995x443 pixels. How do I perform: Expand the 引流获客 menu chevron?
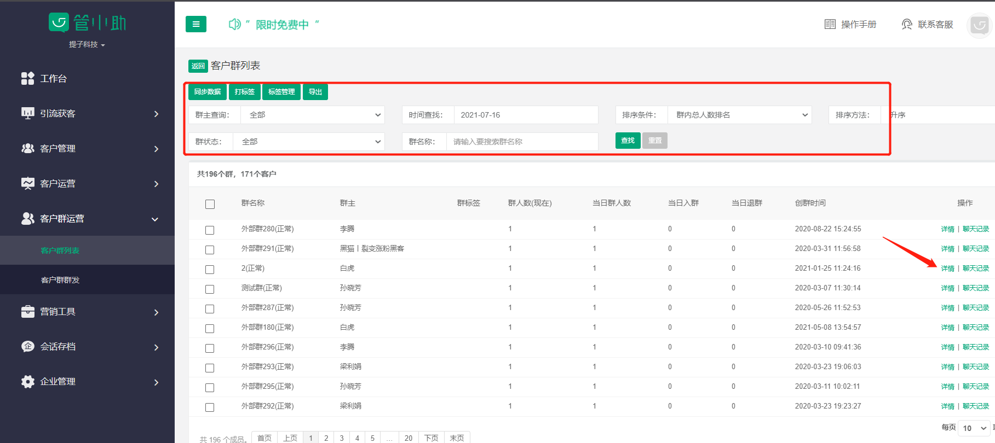[x=156, y=114]
